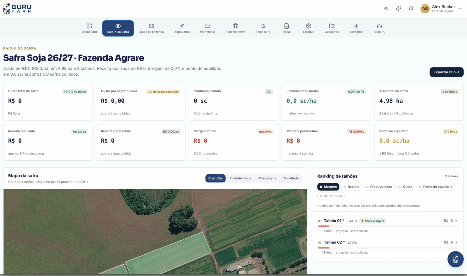Click the notifications bell icon

tap(411, 8)
